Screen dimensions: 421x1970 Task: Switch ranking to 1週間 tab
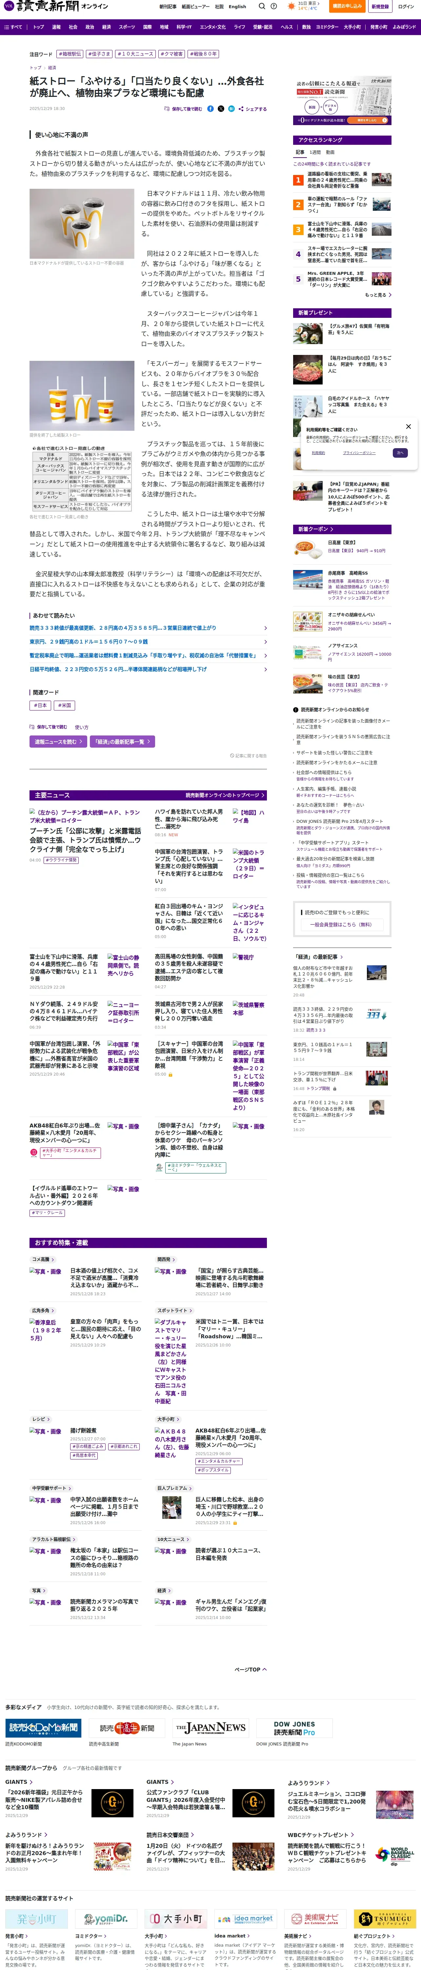click(315, 152)
